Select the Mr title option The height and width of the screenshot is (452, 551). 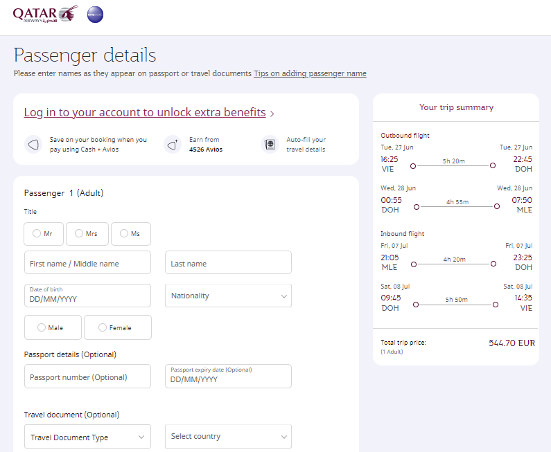tap(44, 234)
